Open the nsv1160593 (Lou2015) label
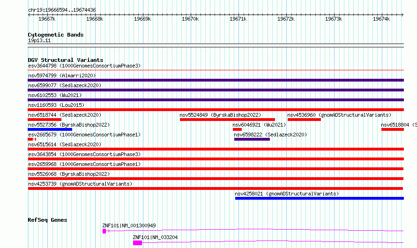 click(x=56, y=105)
